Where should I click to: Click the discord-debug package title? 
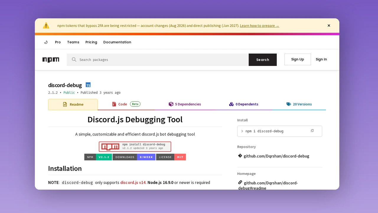[65, 85]
